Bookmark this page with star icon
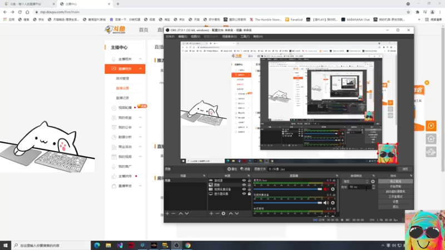This screenshot has height=250, width=445. pos(408,12)
